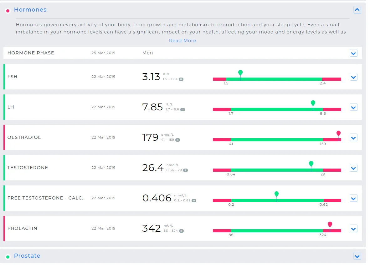This screenshot has width=370, height=268.
Task: Select the Prostate section title
Action: [x=27, y=256]
